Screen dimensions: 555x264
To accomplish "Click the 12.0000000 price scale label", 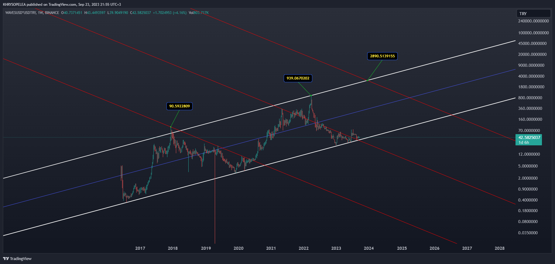I will pyautogui.click(x=529, y=154).
